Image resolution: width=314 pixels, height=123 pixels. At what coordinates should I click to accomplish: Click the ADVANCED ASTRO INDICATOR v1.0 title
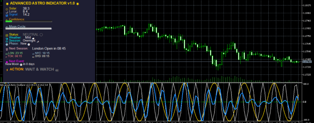pos(43,3)
